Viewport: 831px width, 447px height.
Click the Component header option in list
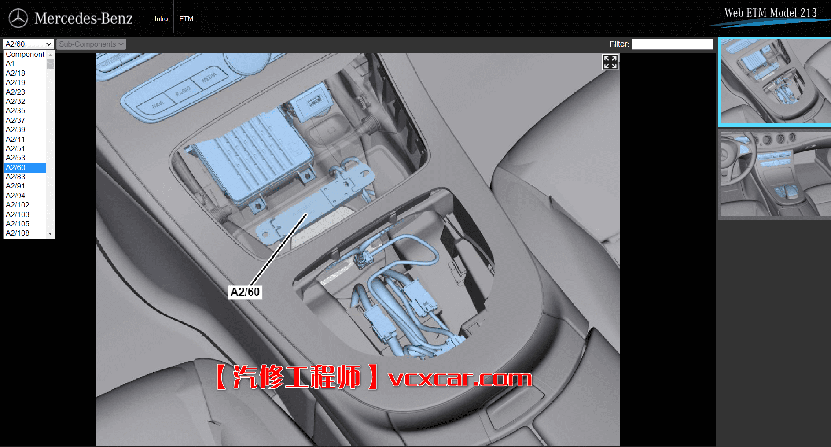25,54
